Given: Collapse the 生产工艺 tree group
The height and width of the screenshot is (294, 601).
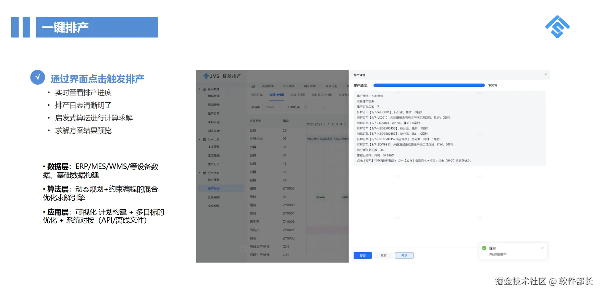Looking at the screenshot, I should 199,140.
